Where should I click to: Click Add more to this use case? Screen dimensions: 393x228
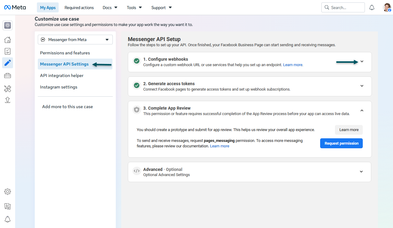click(67, 107)
